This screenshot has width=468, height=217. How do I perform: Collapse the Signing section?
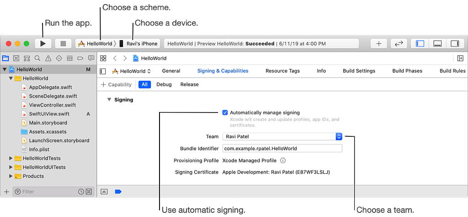(x=109, y=100)
